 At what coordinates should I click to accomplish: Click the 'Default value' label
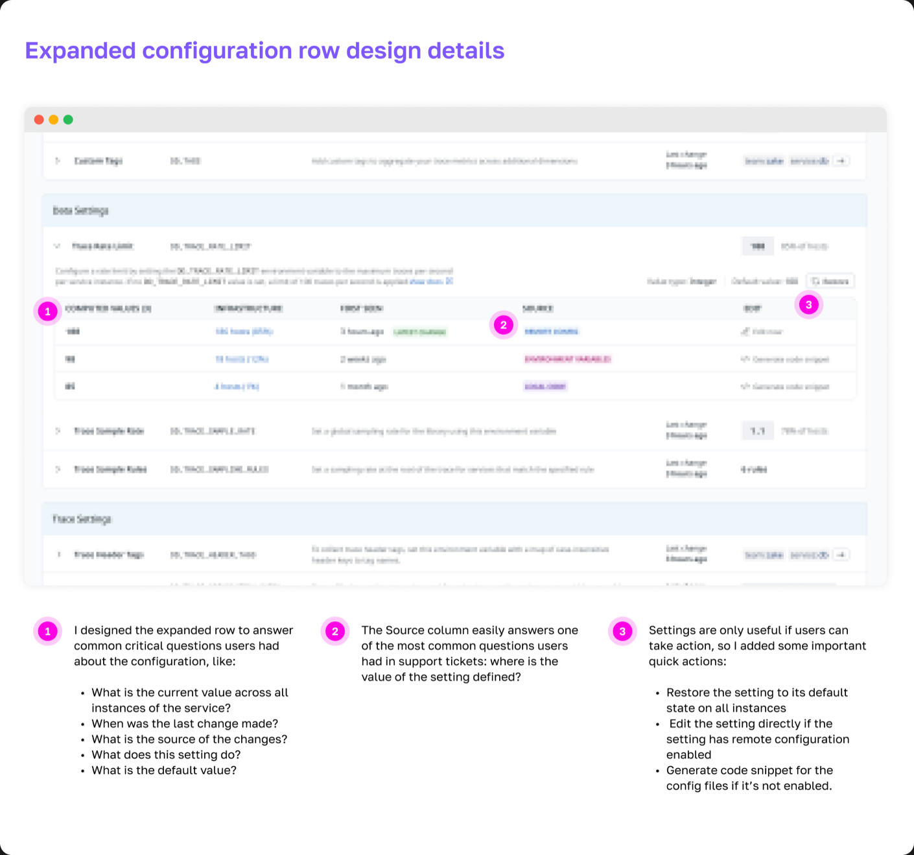[x=765, y=282]
